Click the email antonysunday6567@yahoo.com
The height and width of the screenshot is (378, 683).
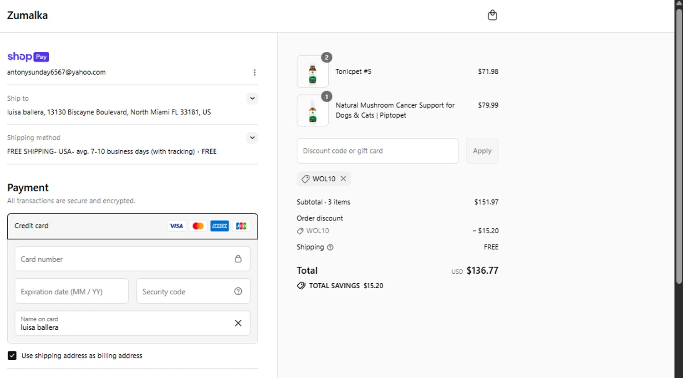pos(56,72)
